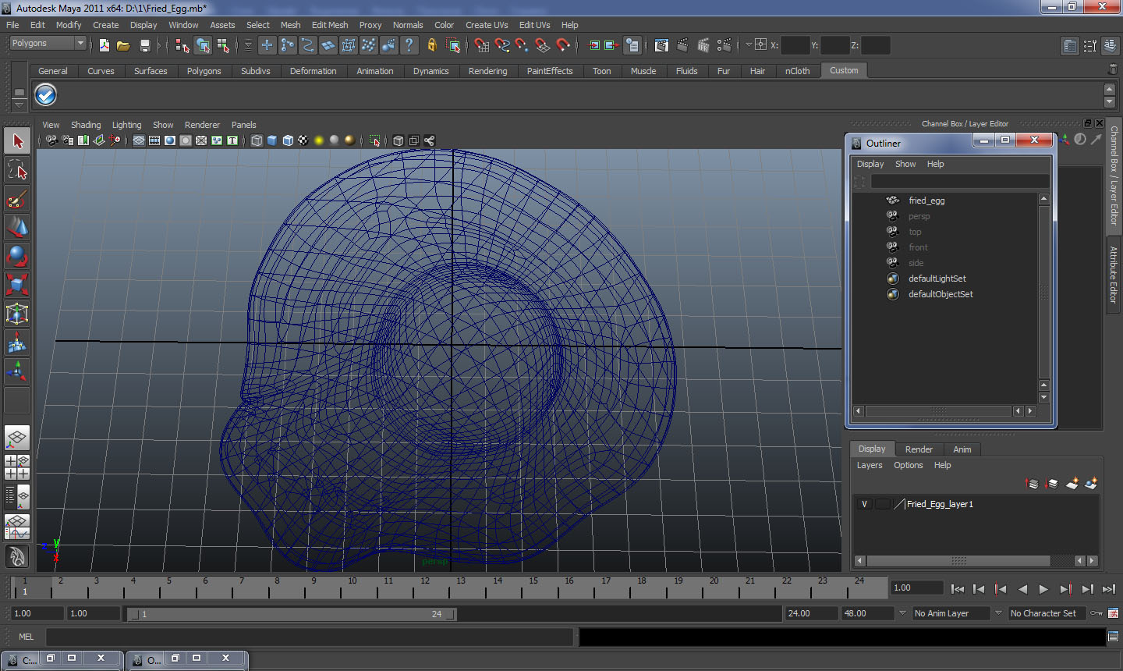Open the Animation Preferences icon
Screen dimensions: 1123x671
1114,613
